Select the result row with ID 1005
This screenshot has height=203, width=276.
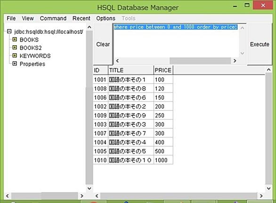(x=133, y=151)
